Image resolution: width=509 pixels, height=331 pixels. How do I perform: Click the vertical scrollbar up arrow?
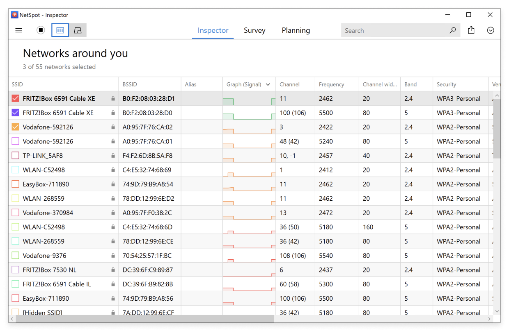point(497,95)
